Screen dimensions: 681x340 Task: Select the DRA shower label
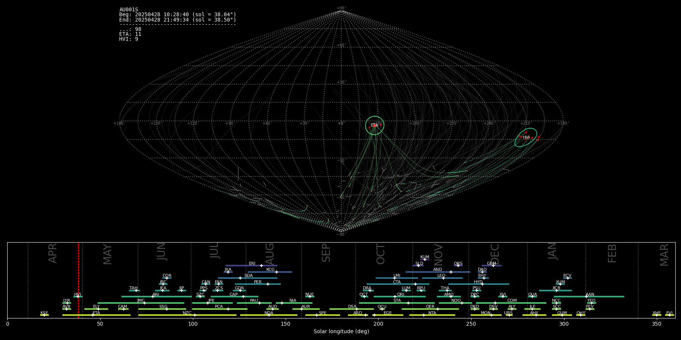click(x=367, y=288)
